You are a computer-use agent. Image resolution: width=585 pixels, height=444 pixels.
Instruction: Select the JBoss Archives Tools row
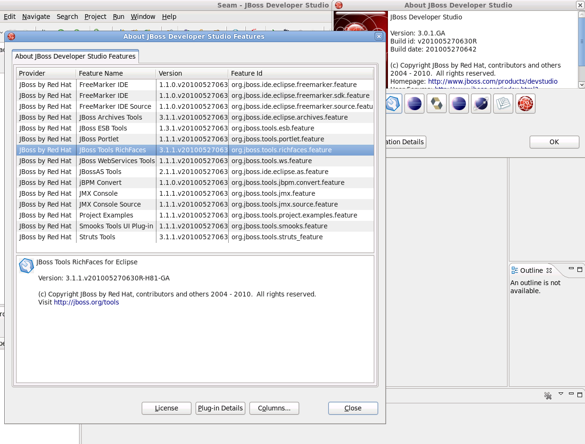tap(195, 117)
